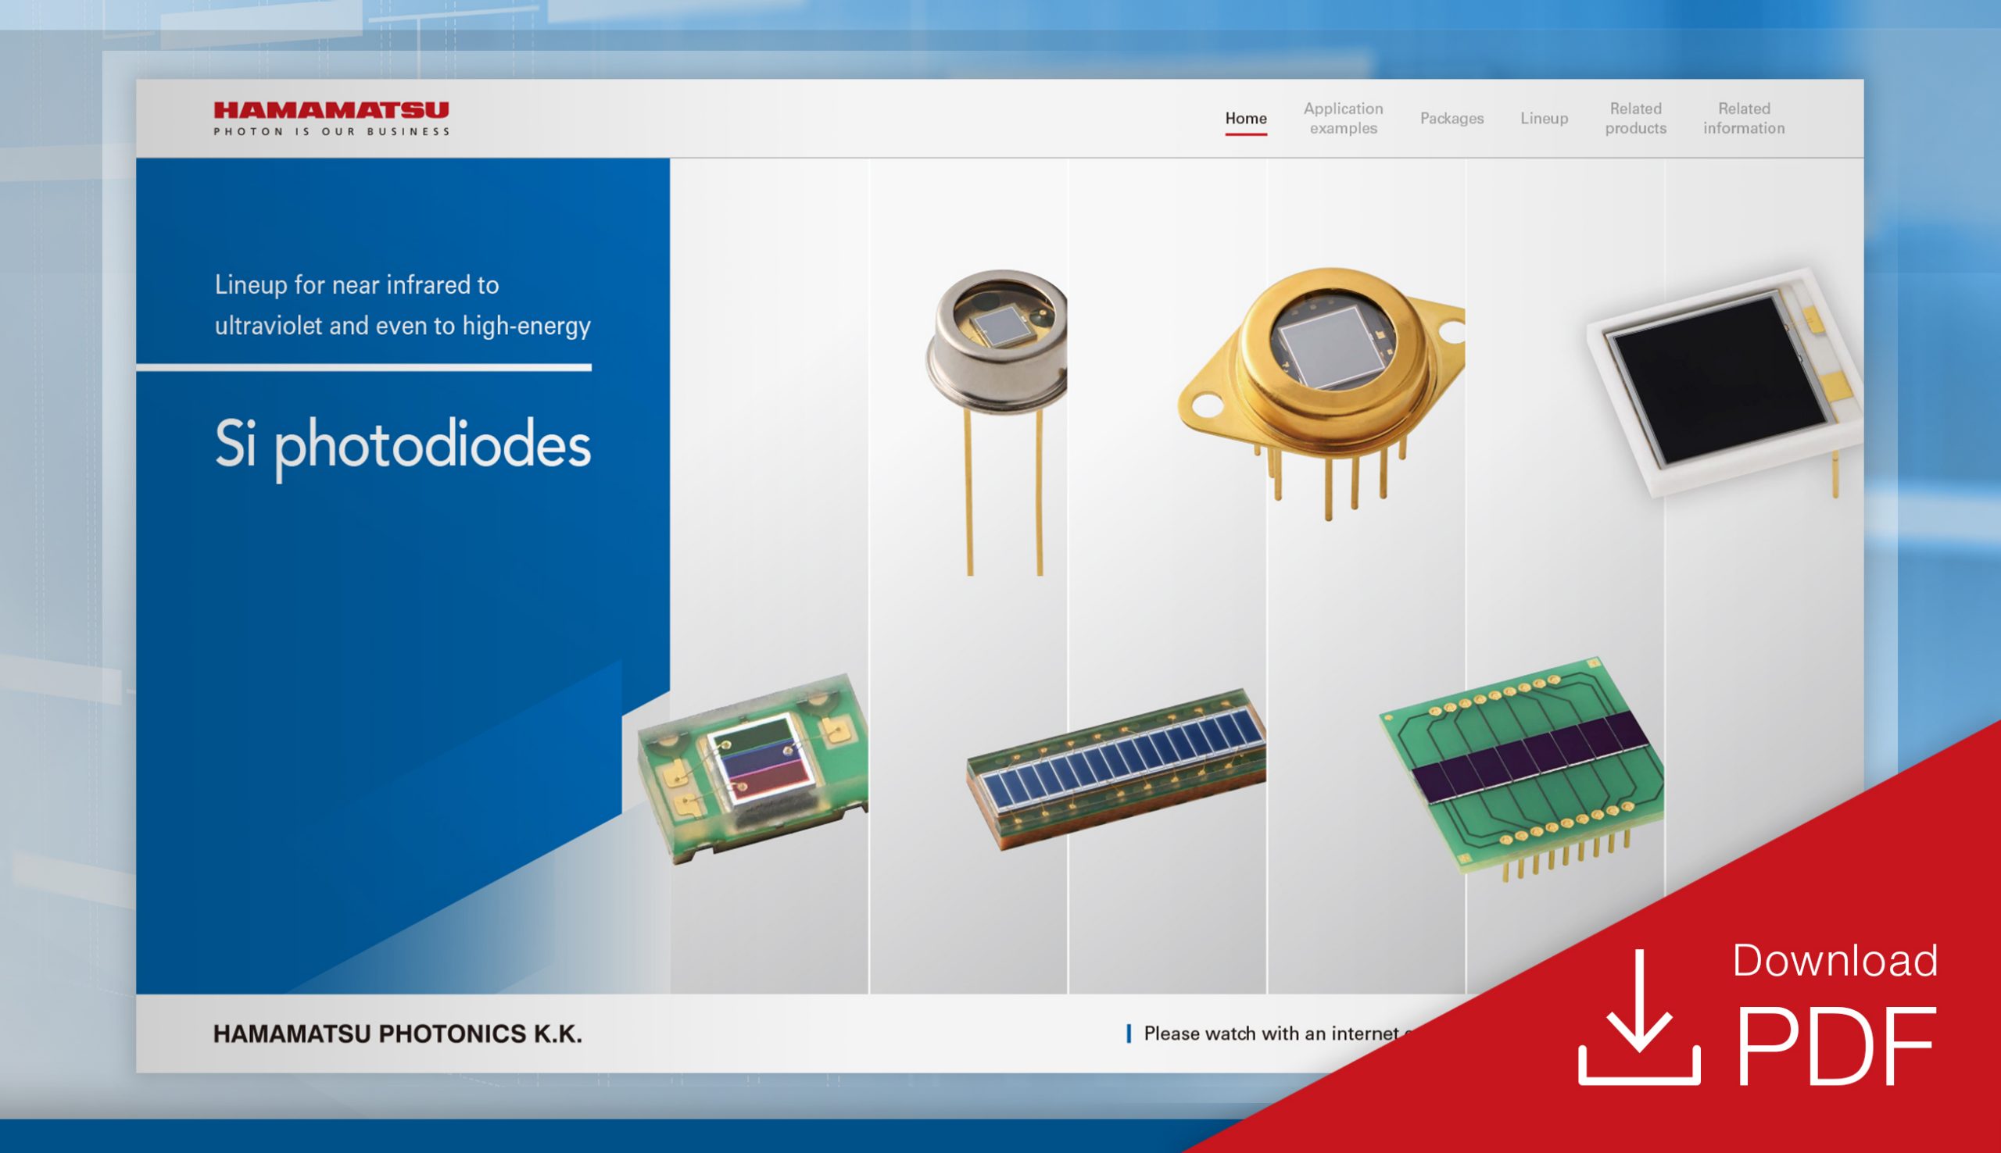
Task: Select the Lineup tab
Action: point(1543,118)
